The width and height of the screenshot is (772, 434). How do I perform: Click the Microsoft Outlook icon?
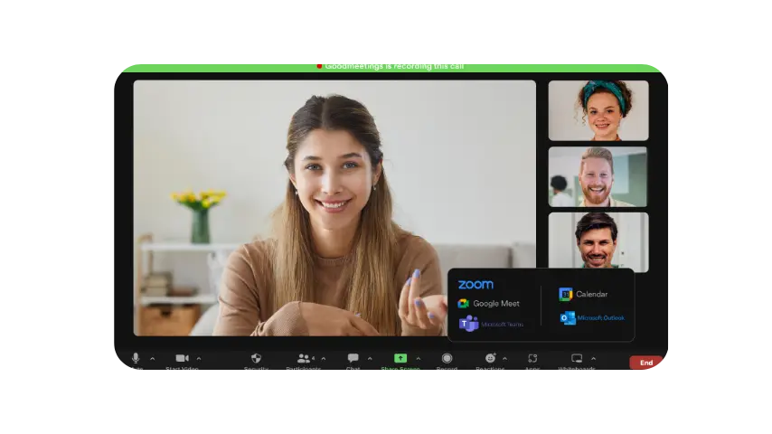(568, 317)
